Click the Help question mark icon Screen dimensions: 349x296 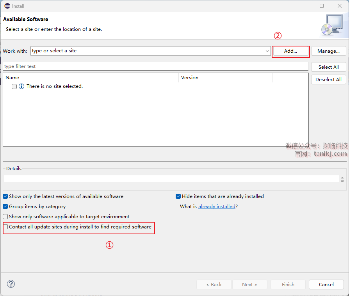pyautogui.click(x=11, y=284)
